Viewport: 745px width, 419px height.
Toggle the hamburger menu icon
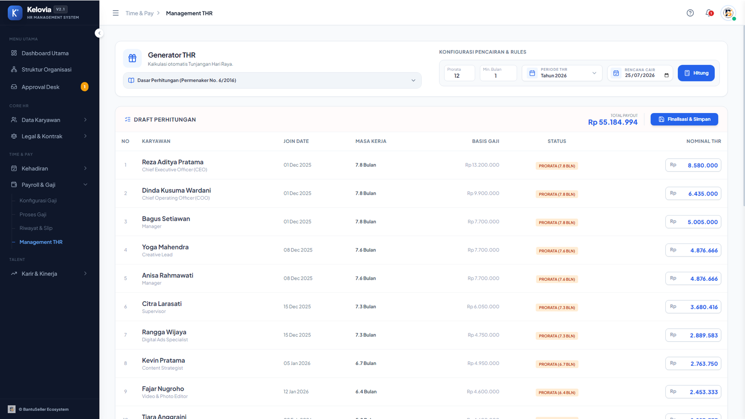pos(115,13)
